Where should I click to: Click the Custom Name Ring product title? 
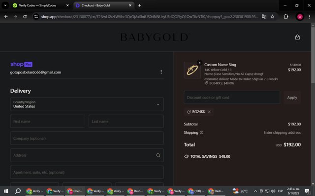pos(220,65)
